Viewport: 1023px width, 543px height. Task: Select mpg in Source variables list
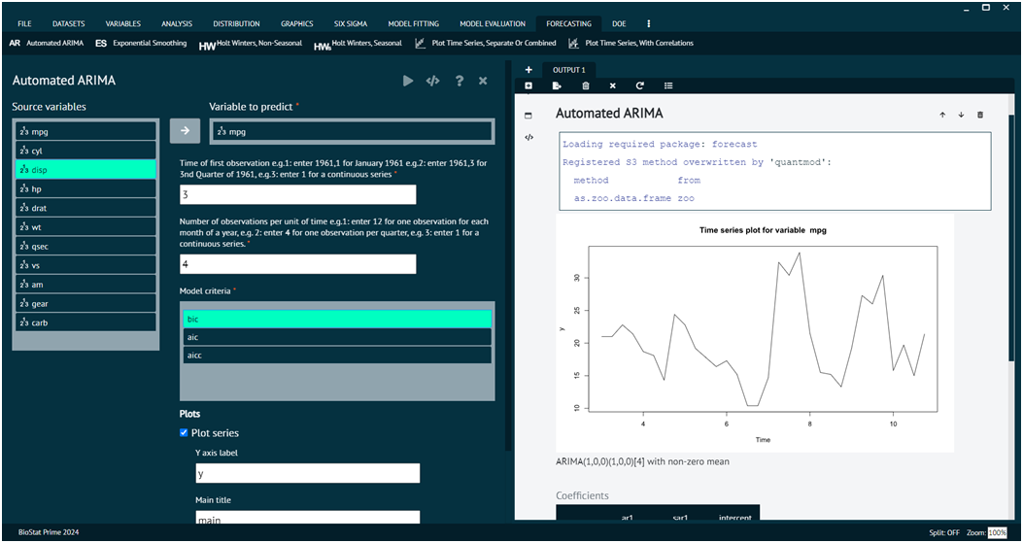click(85, 131)
